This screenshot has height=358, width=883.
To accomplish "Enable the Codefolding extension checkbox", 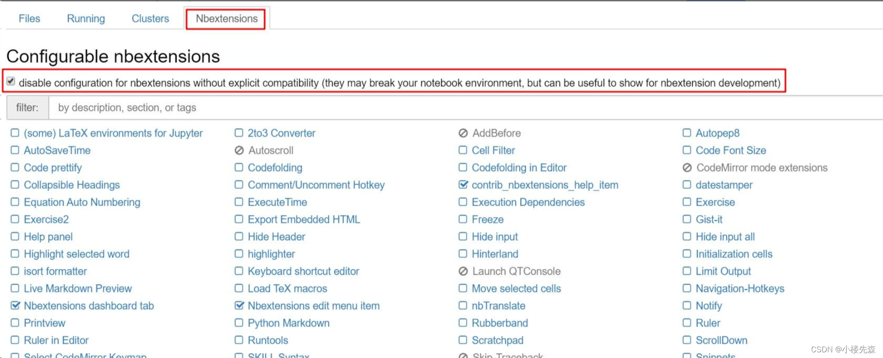I will tap(239, 168).
